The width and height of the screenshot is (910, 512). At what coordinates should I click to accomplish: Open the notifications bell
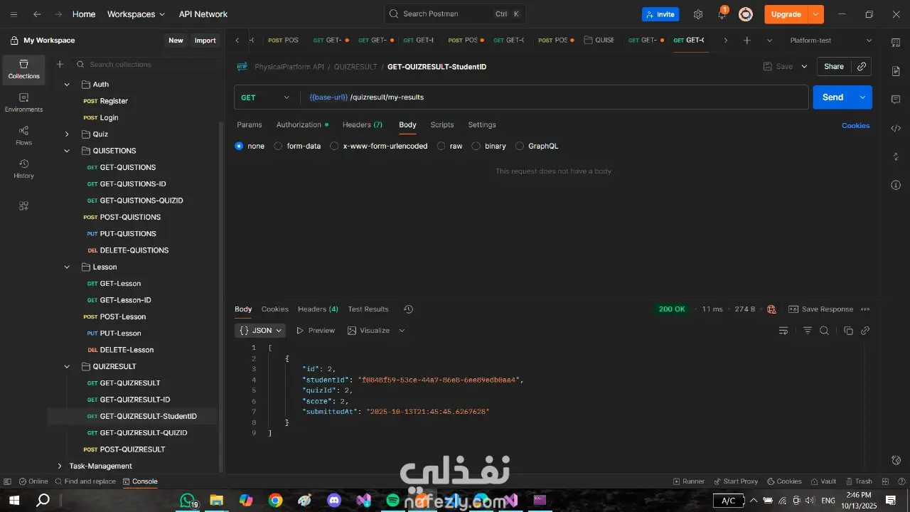(722, 14)
